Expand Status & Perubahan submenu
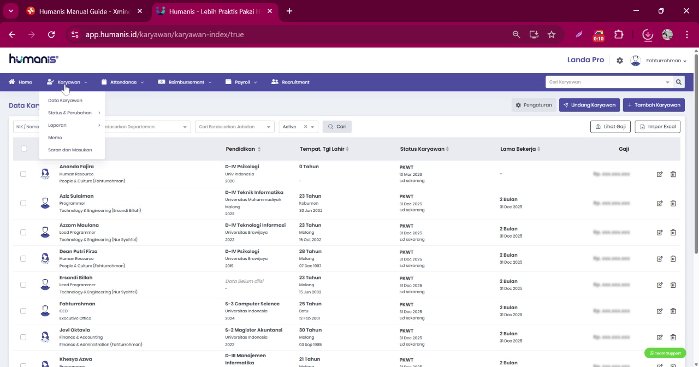The image size is (699, 367). [x=74, y=113]
